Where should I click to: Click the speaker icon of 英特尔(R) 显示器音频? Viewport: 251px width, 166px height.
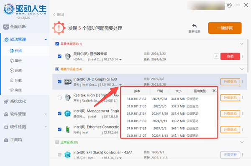point(67,56)
